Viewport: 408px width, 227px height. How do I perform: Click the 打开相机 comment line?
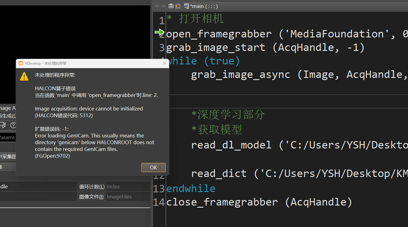coord(195,19)
